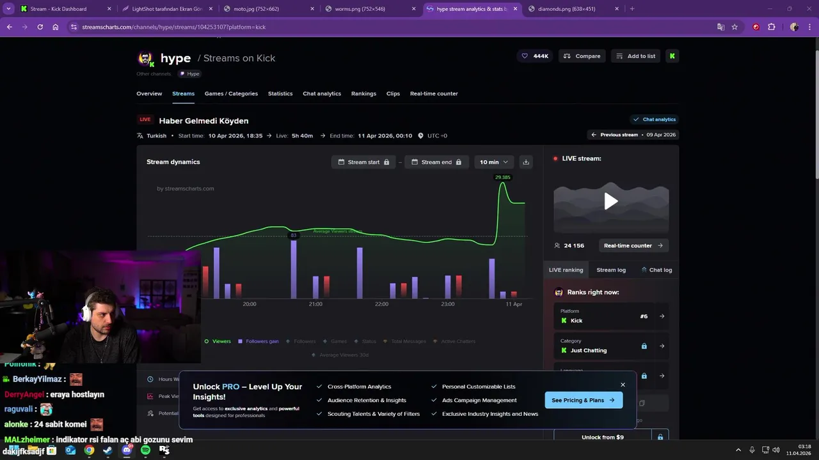
Task: Open the Games / Categories tab
Action: coord(231,93)
